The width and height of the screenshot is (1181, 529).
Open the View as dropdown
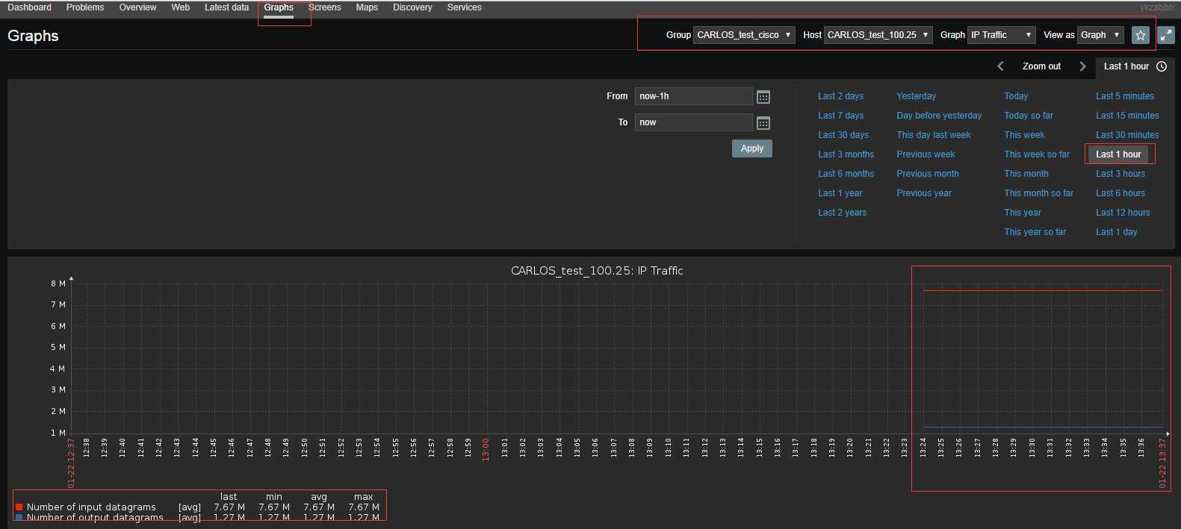(1100, 35)
